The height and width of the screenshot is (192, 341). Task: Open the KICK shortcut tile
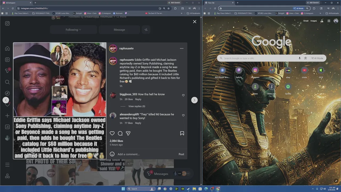point(321,72)
